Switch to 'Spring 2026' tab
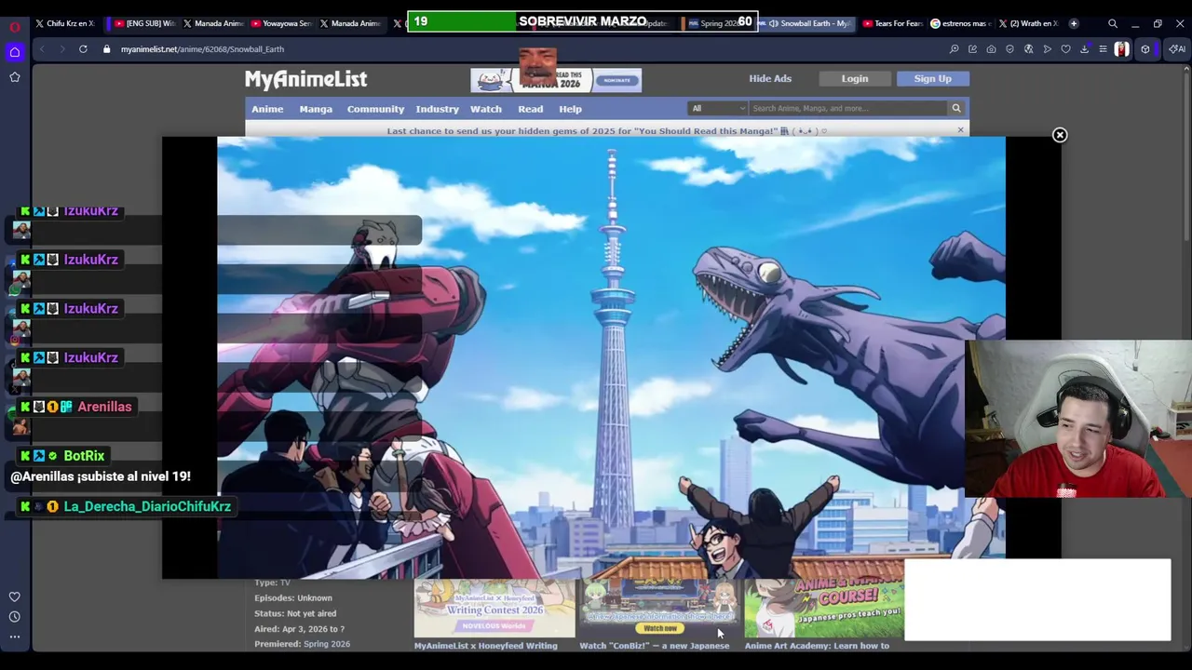The image size is (1192, 670). (x=718, y=23)
